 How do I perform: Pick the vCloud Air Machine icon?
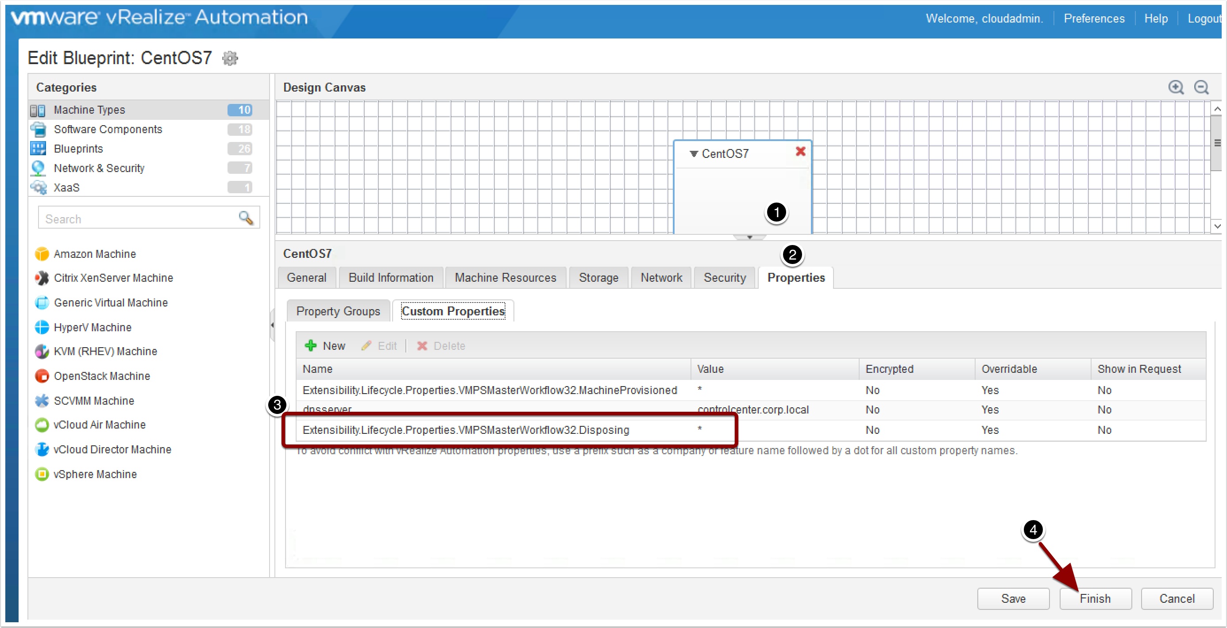click(42, 425)
